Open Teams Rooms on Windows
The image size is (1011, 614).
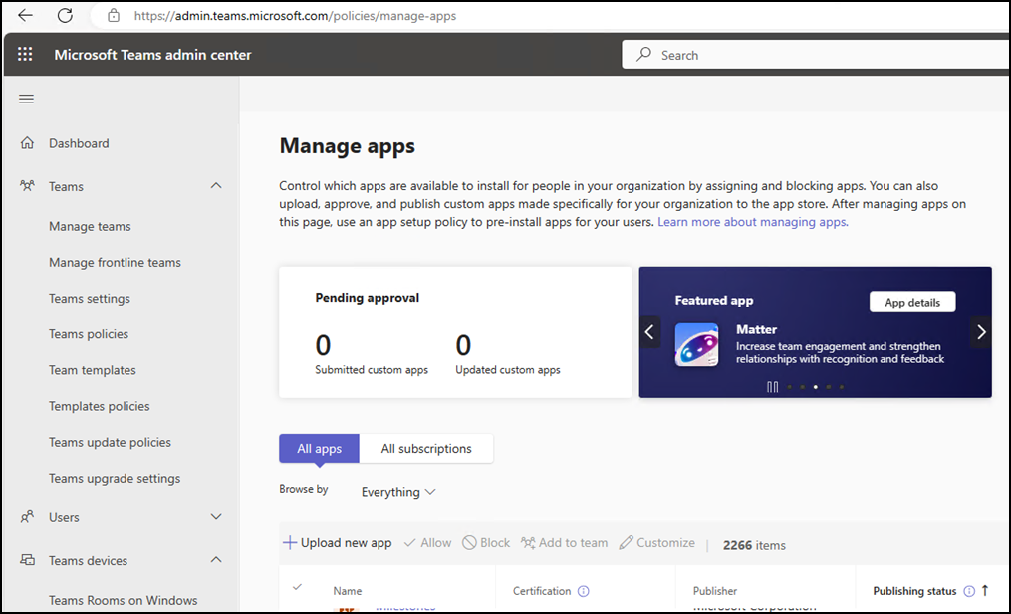tap(124, 600)
